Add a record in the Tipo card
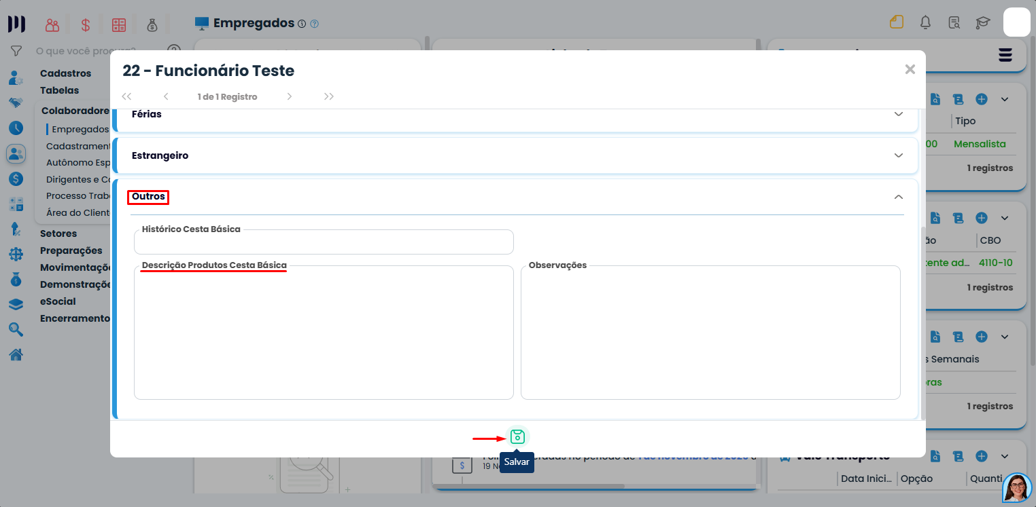1036x507 pixels. coord(982,100)
